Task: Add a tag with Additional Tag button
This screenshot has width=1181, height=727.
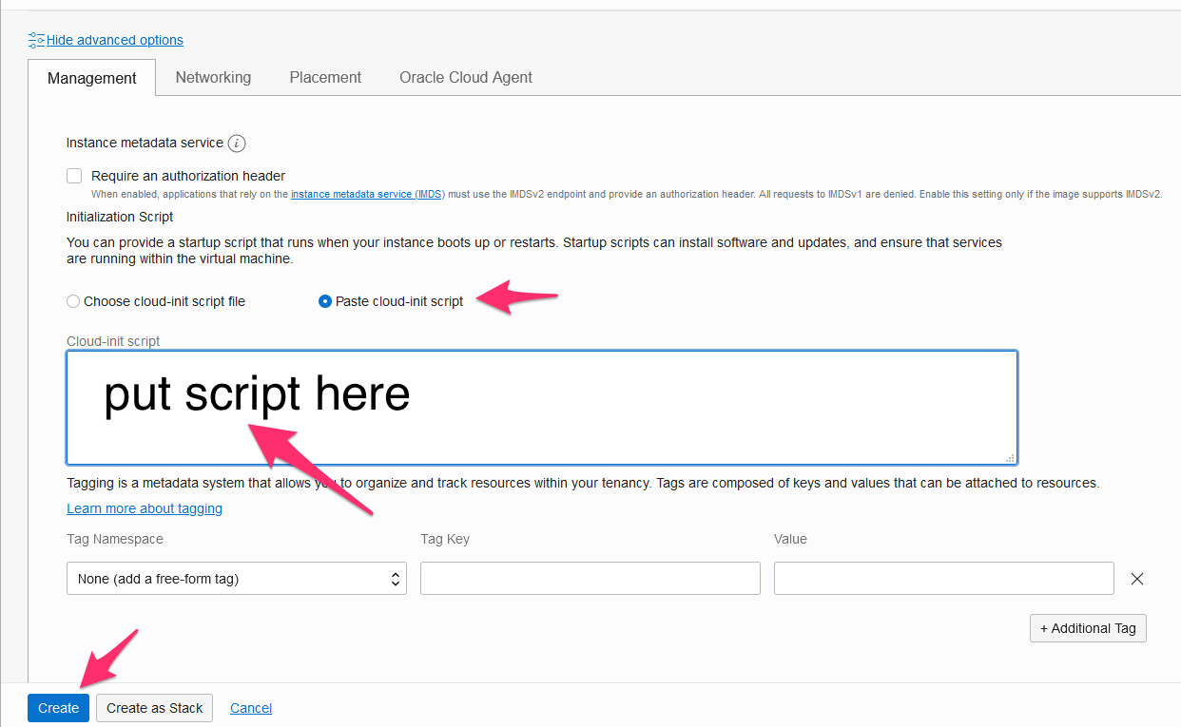Action: [1088, 628]
